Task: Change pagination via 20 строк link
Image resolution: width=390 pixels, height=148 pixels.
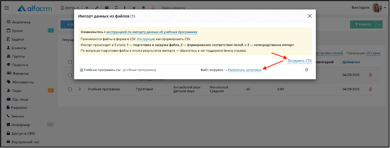Action: point(373,53)
